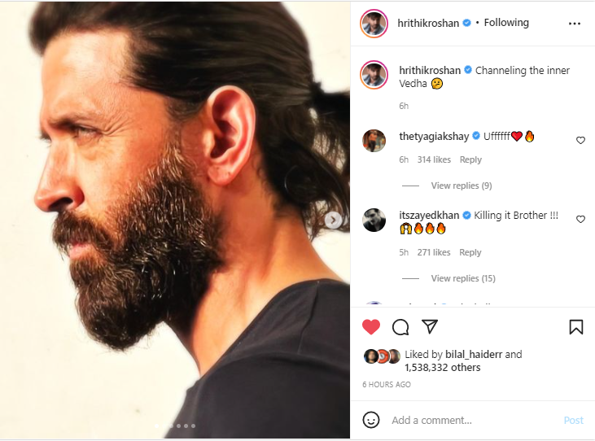Go to the next carousel photo arrow

[334, 220]
